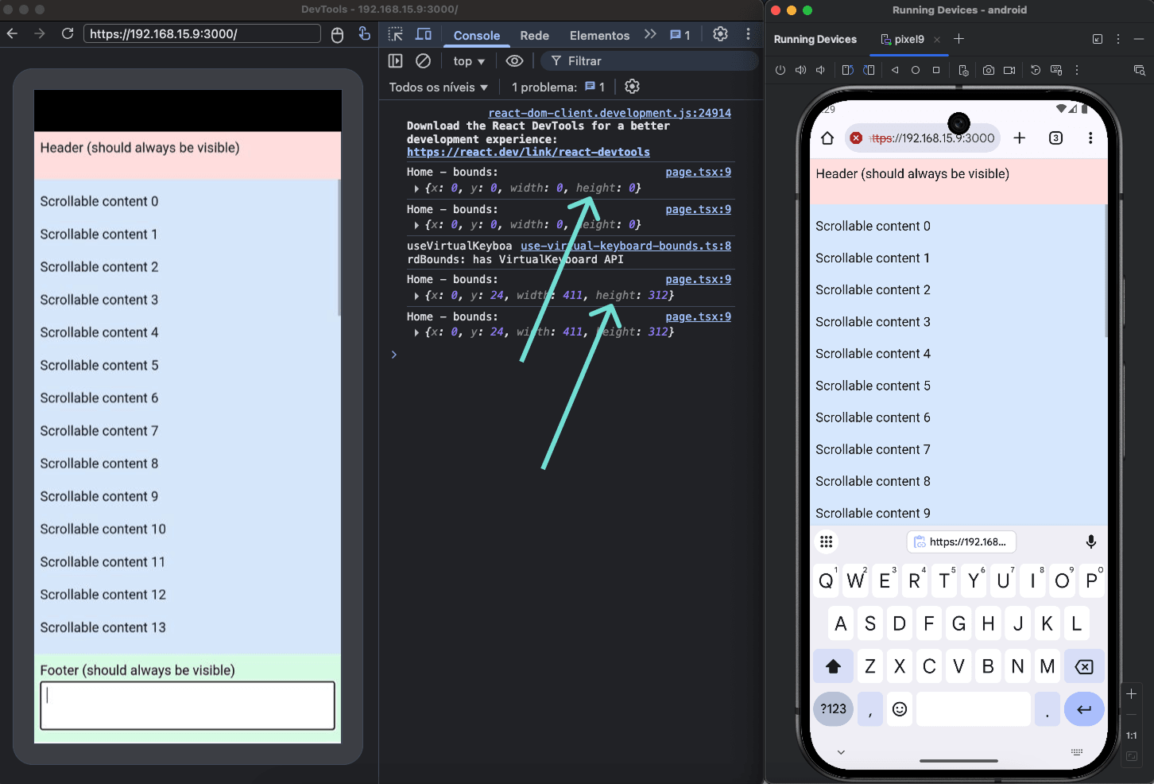
Task: Open phone Chrome three-dot menu
Action: [x=1090, y=138]
